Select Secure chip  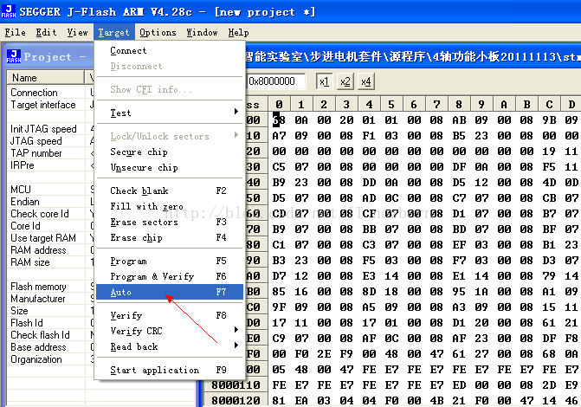point(170,152)
